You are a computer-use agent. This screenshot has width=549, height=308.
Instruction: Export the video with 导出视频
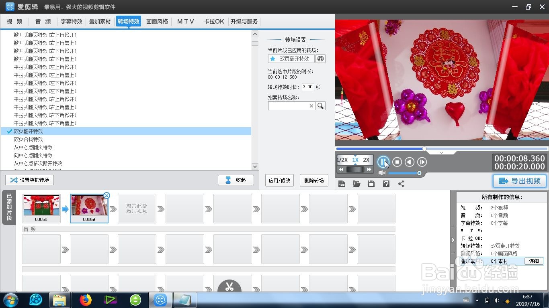519,181
